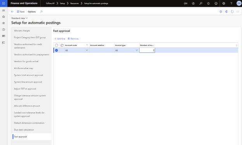The width and height of the screenshot is (242, 145).
Task: Open help question mark icon
Action: coord(231,3)
